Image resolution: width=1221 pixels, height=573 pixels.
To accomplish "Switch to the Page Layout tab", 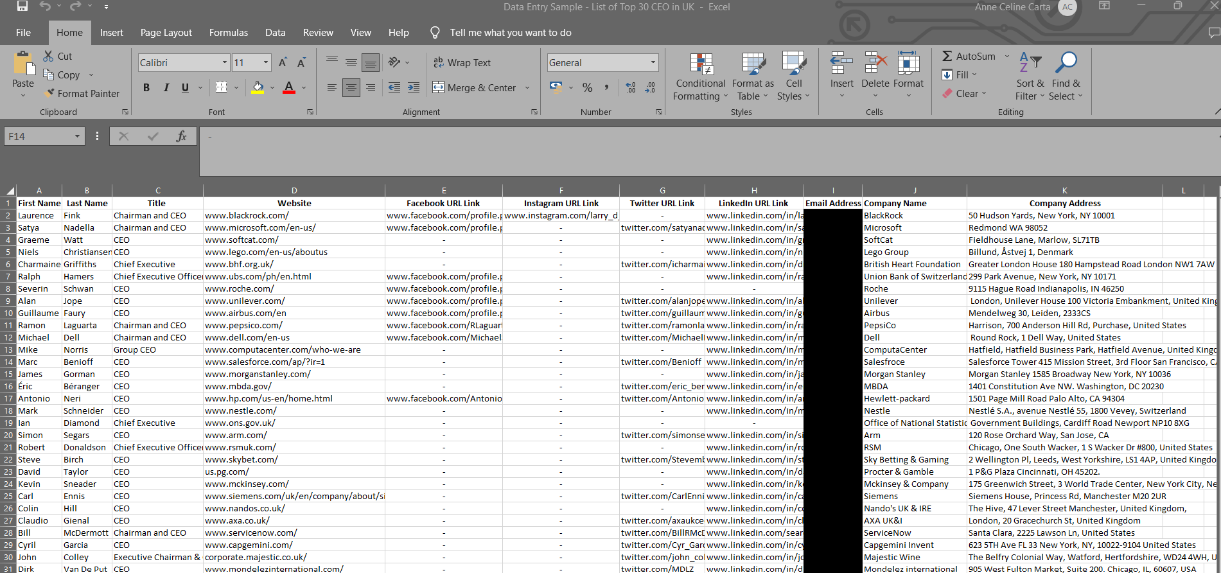I will 166,33.
